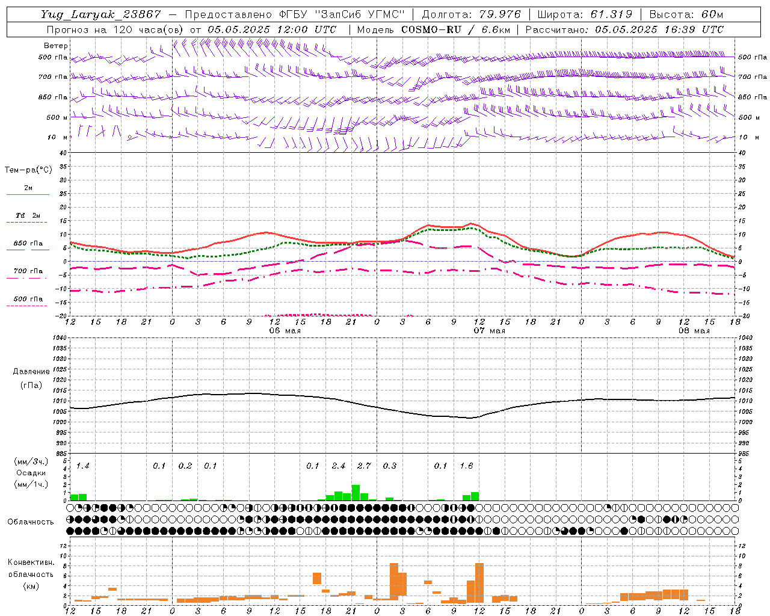Click the Модель COSMO-RU / 6.6км label
The width and height of the screenshot is (770, 616).
tap(434, 29)
